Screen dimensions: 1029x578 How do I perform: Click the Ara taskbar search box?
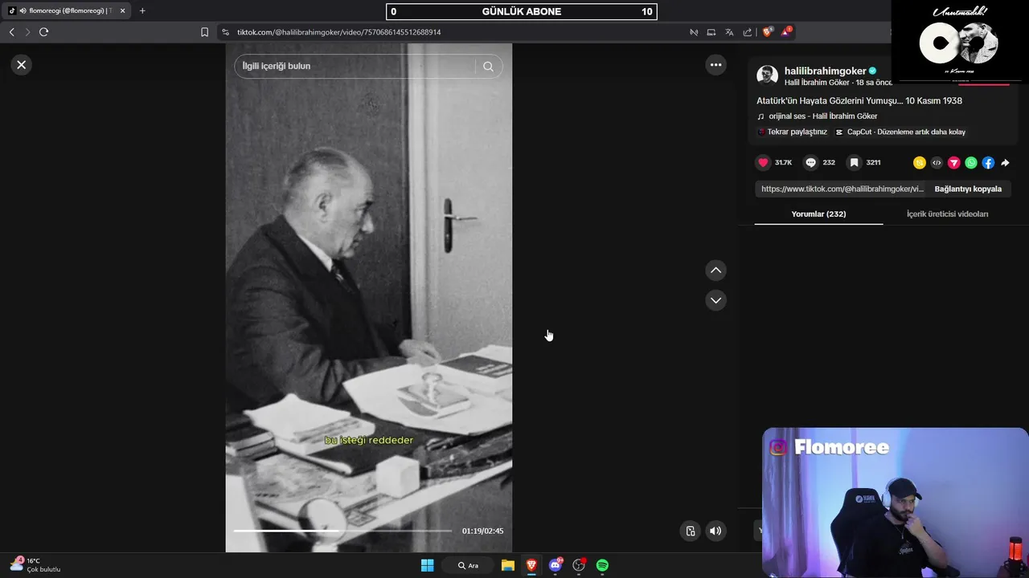(x=468, y=565)
